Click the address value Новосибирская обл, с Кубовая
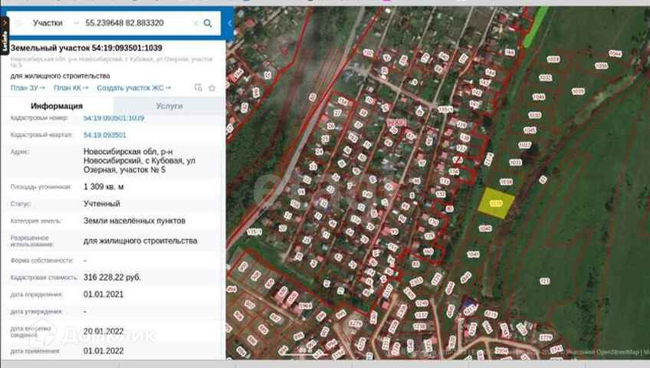Viewport: 650px width, 368px height. (x=140, y=161)
